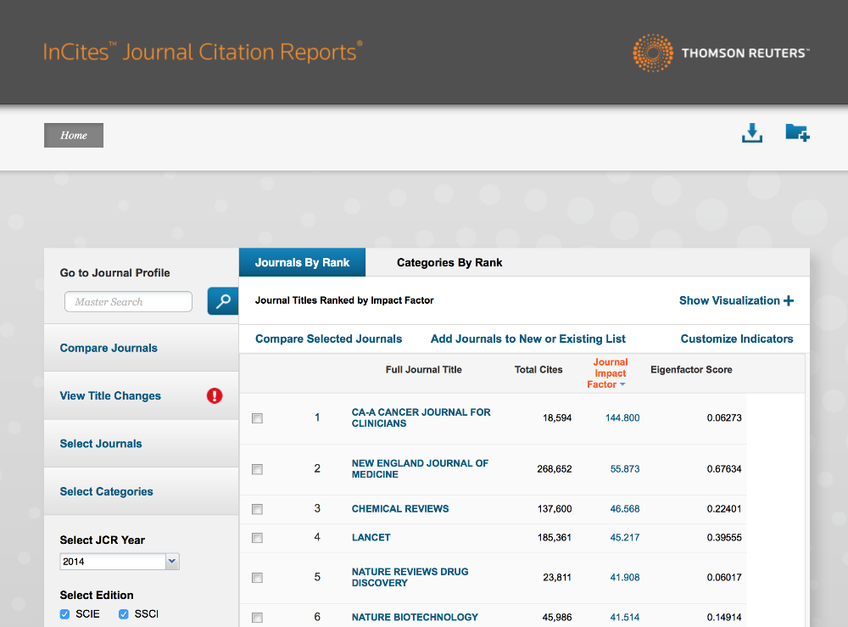Switch to Categories By Rank tab

[449, 262]
